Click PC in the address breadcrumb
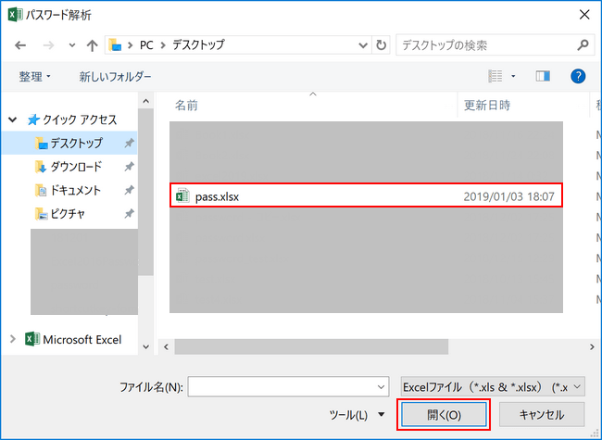The height and width of the screenshot is (440, 602). 146,44
